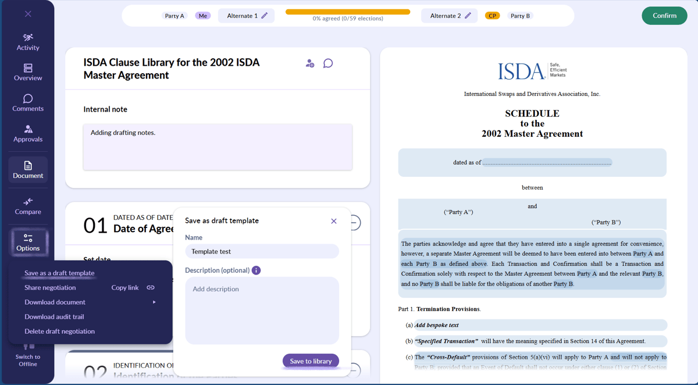Select the Party A label
Image resolution: width=698 pixels, height=385 pixels.
(x=174, y=16)
